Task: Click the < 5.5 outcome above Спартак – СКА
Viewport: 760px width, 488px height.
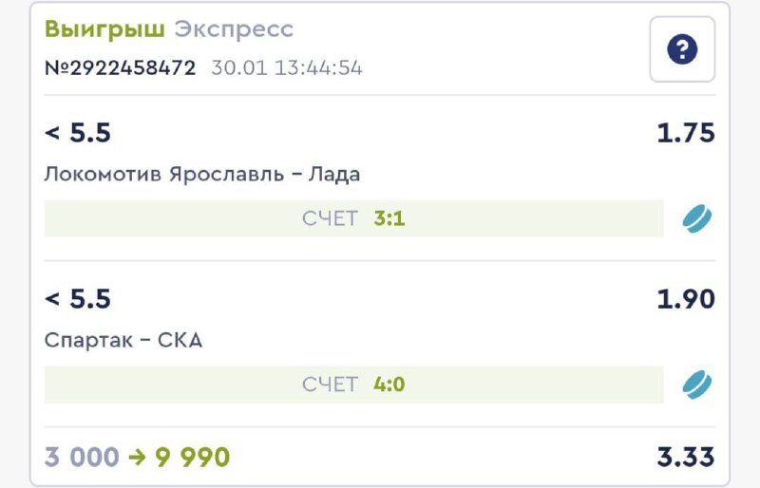Action: point(78,300)
